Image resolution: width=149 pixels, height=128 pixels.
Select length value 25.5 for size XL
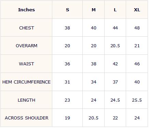point(137,100)
